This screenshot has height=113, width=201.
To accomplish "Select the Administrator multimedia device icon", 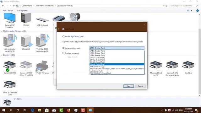I will pos(10,41).
